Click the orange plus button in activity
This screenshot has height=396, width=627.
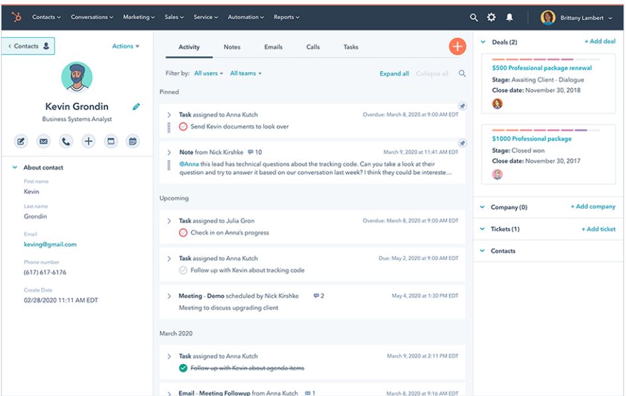[457, 46]
